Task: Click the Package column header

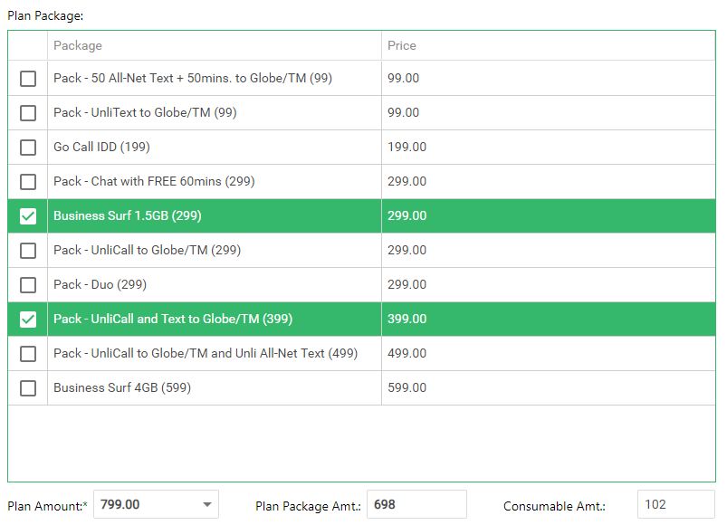Action: [78, 45]
